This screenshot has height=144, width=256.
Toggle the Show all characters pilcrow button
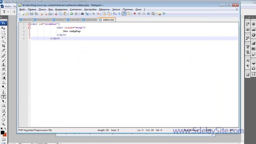pos(119,14)
